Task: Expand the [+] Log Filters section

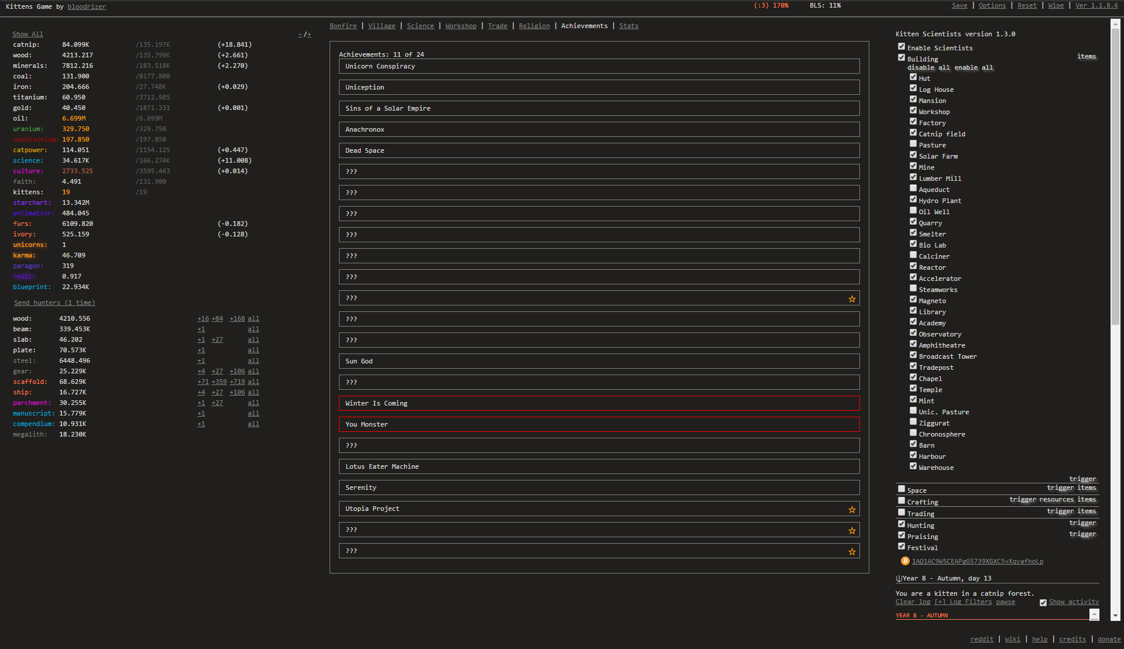Action: (x=962, y=602)
